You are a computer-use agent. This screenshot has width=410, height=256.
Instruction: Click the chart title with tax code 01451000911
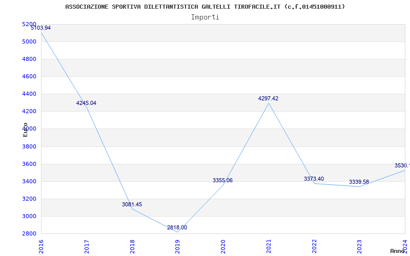205,7
